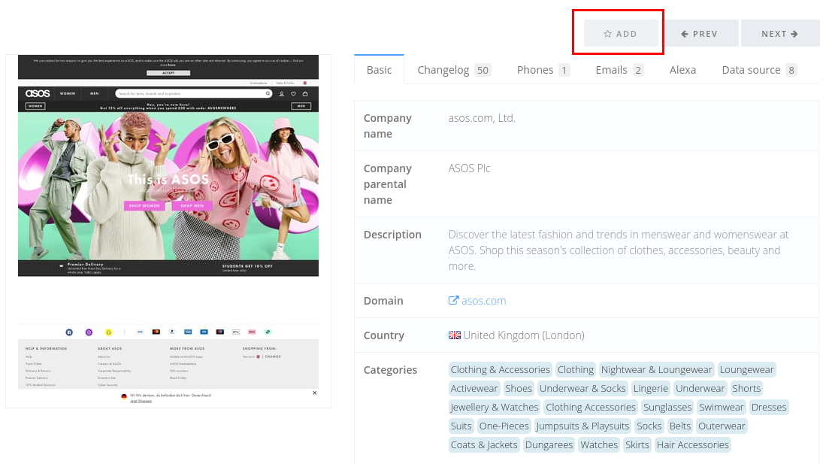Viewport: 826px width, 464px height.
Task: Click the Shoes category tag
Action: [519, 389]
